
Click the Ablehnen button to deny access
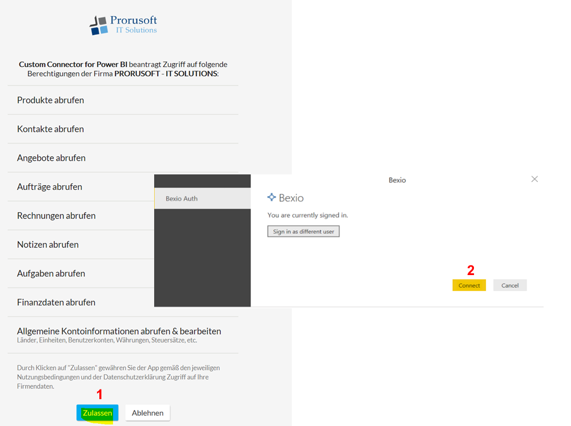pyautogui.click(x=147, y=413)
